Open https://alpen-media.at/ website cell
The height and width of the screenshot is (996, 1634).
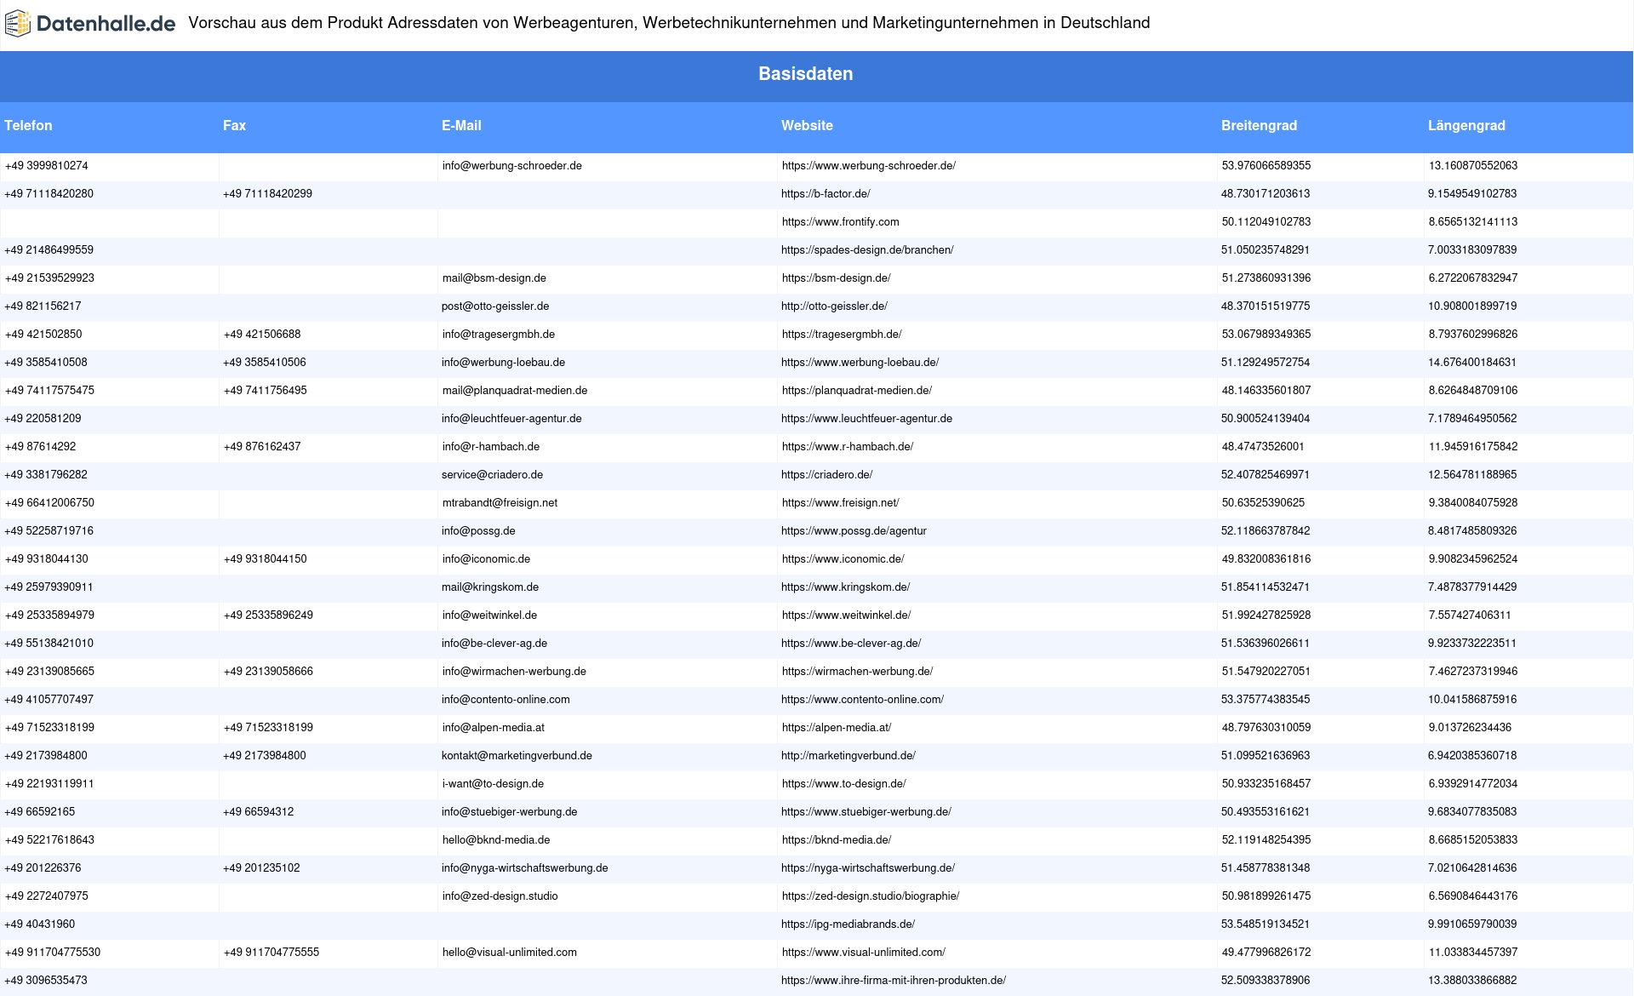(x=837, y=728)
